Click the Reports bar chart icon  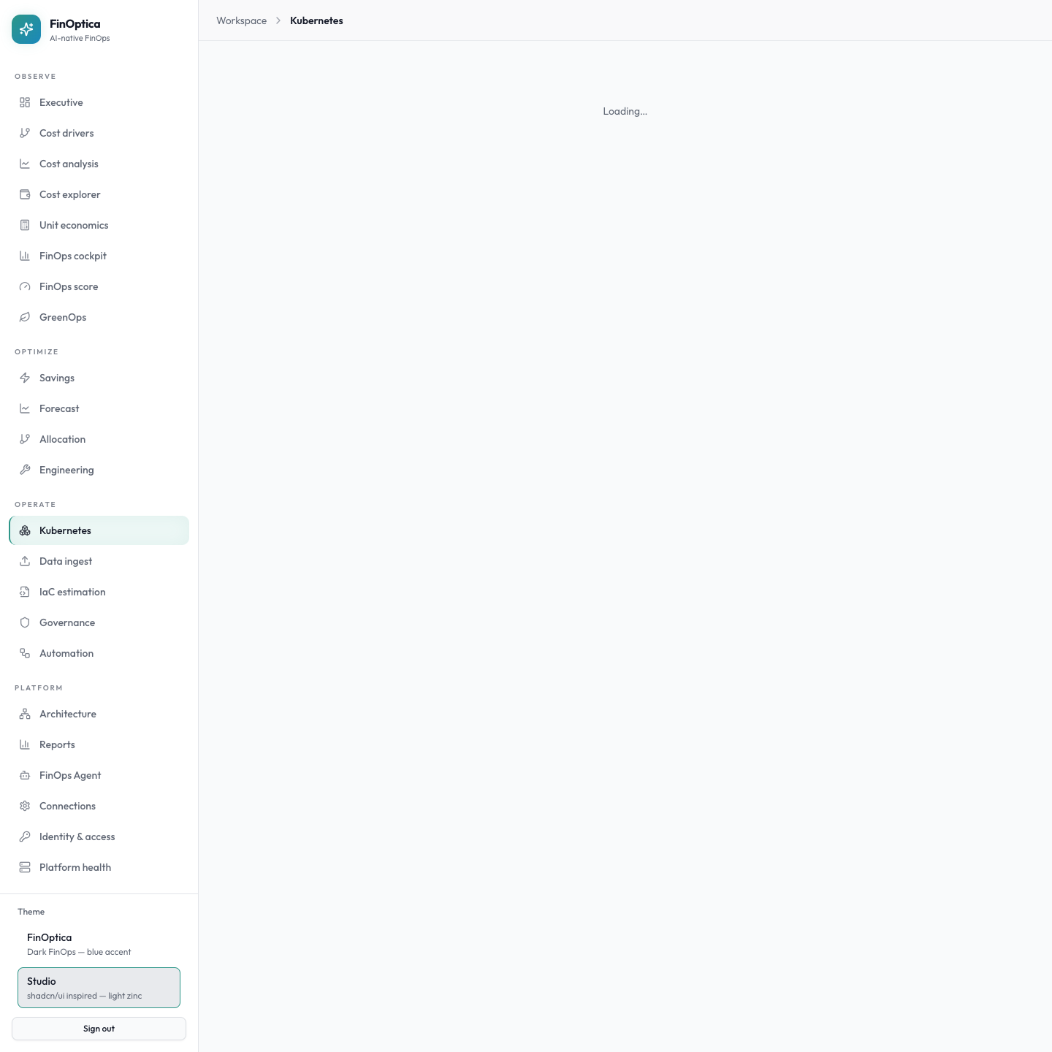click(25, 744)
